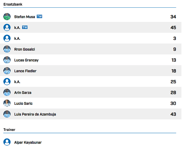Open Lance Fiedler's player photo
This screenshot has width=184, height=148.
click(x=7, y=71)
